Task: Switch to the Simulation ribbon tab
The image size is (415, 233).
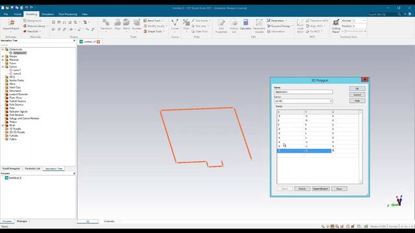Action: click(x=47, y=14)
